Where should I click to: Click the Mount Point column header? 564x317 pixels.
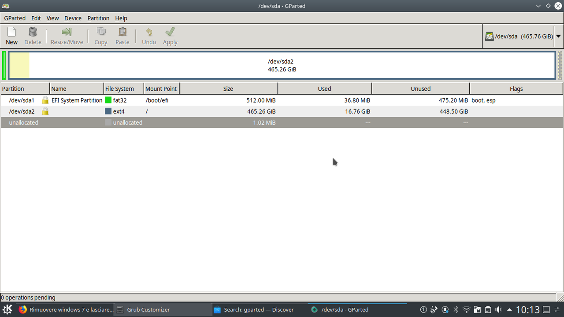coord(162,88)
